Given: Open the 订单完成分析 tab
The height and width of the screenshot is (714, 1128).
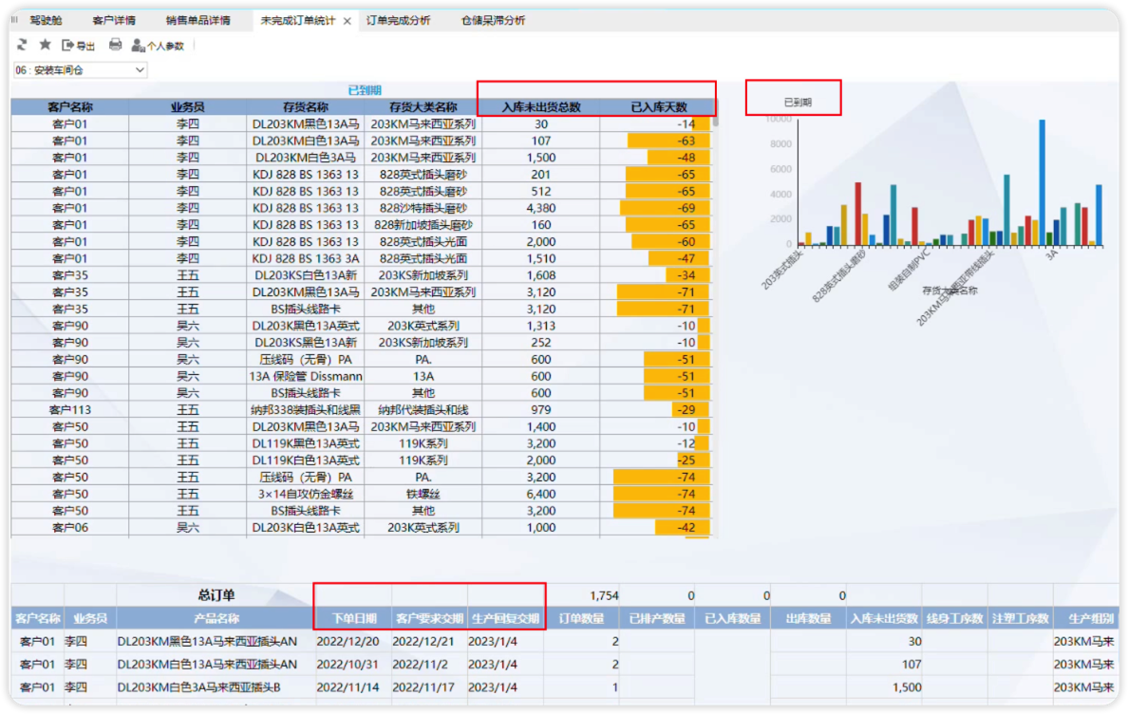Looking at the screenshot, I should click(x=398, y=20).
